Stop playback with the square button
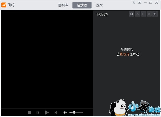Screen dimensions: 161x117 [x=29, y=112]
